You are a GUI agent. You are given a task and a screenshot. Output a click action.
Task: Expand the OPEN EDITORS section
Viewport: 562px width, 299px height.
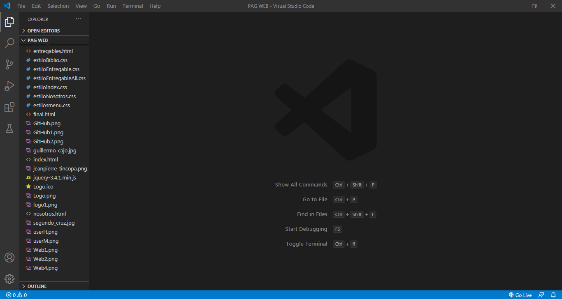tap(54, 31)
